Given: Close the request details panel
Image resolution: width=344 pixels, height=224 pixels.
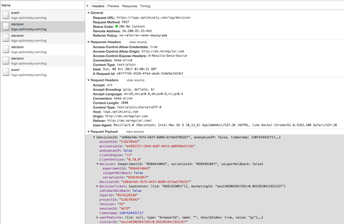Looking at the screenshot, I should (87, 6).
